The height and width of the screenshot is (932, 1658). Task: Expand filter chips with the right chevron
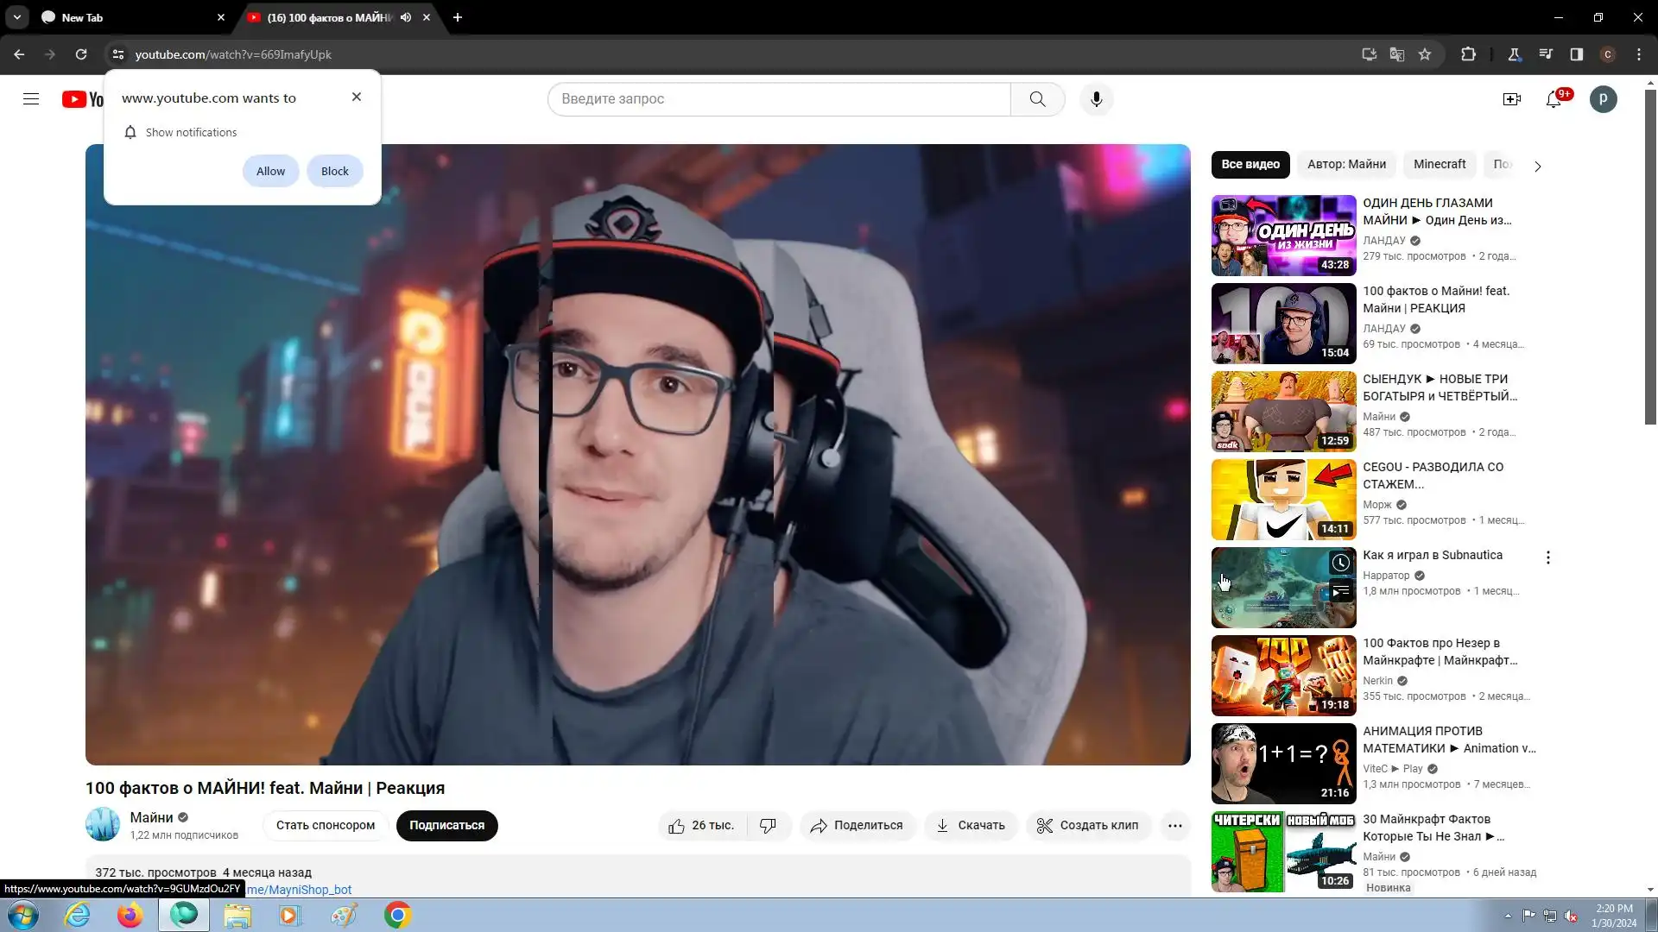pos(1537,166)
